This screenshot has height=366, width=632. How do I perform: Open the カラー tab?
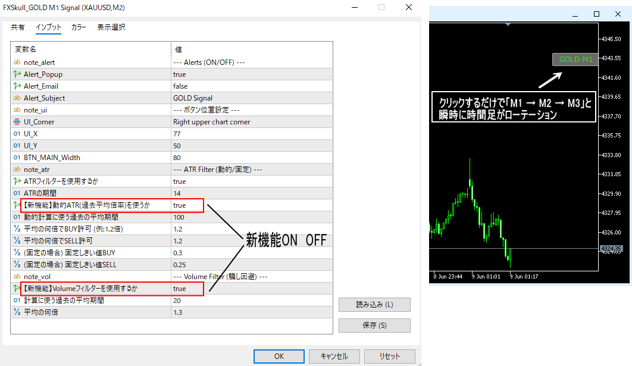79,27
